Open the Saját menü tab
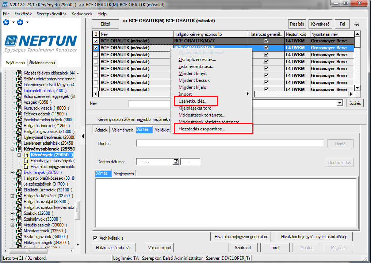This screenshot has width=371, height=263. (15, 63)
